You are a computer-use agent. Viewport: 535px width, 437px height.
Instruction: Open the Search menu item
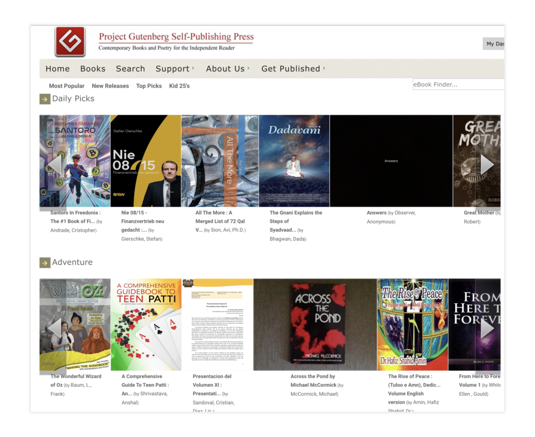click(130, 69)
